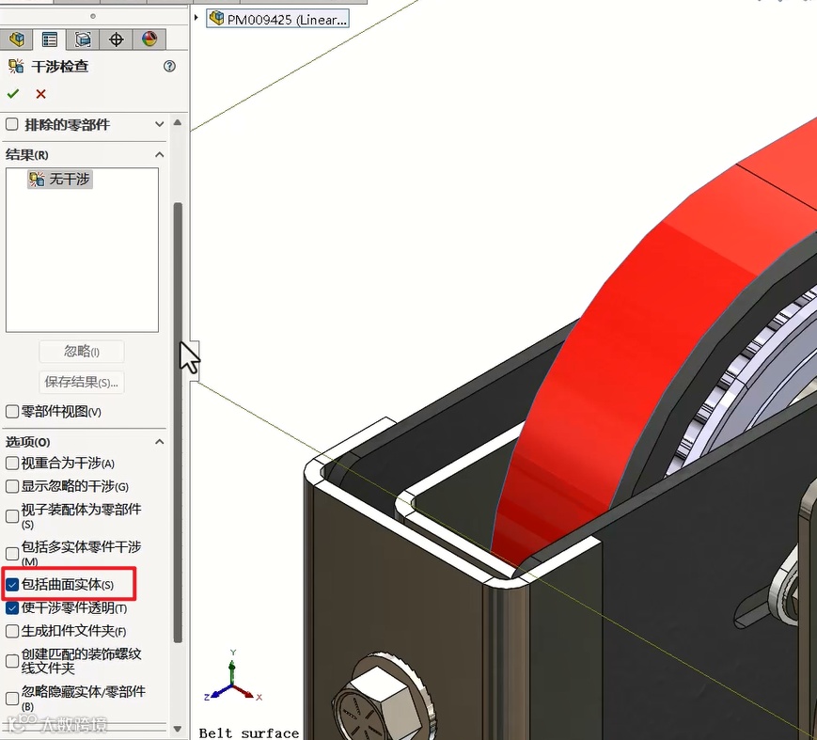Viewport: 817px width, 740px height.
Task: Enable the 排除的零部件 checkbox
Action: (11, 124)
